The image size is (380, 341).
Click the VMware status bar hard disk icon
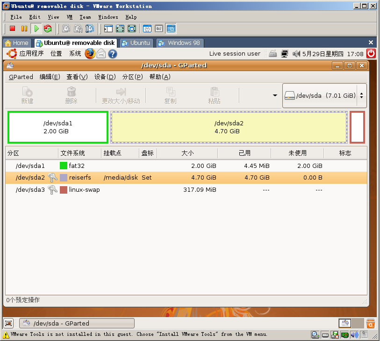pyautogui.click(x=325, y=335)
